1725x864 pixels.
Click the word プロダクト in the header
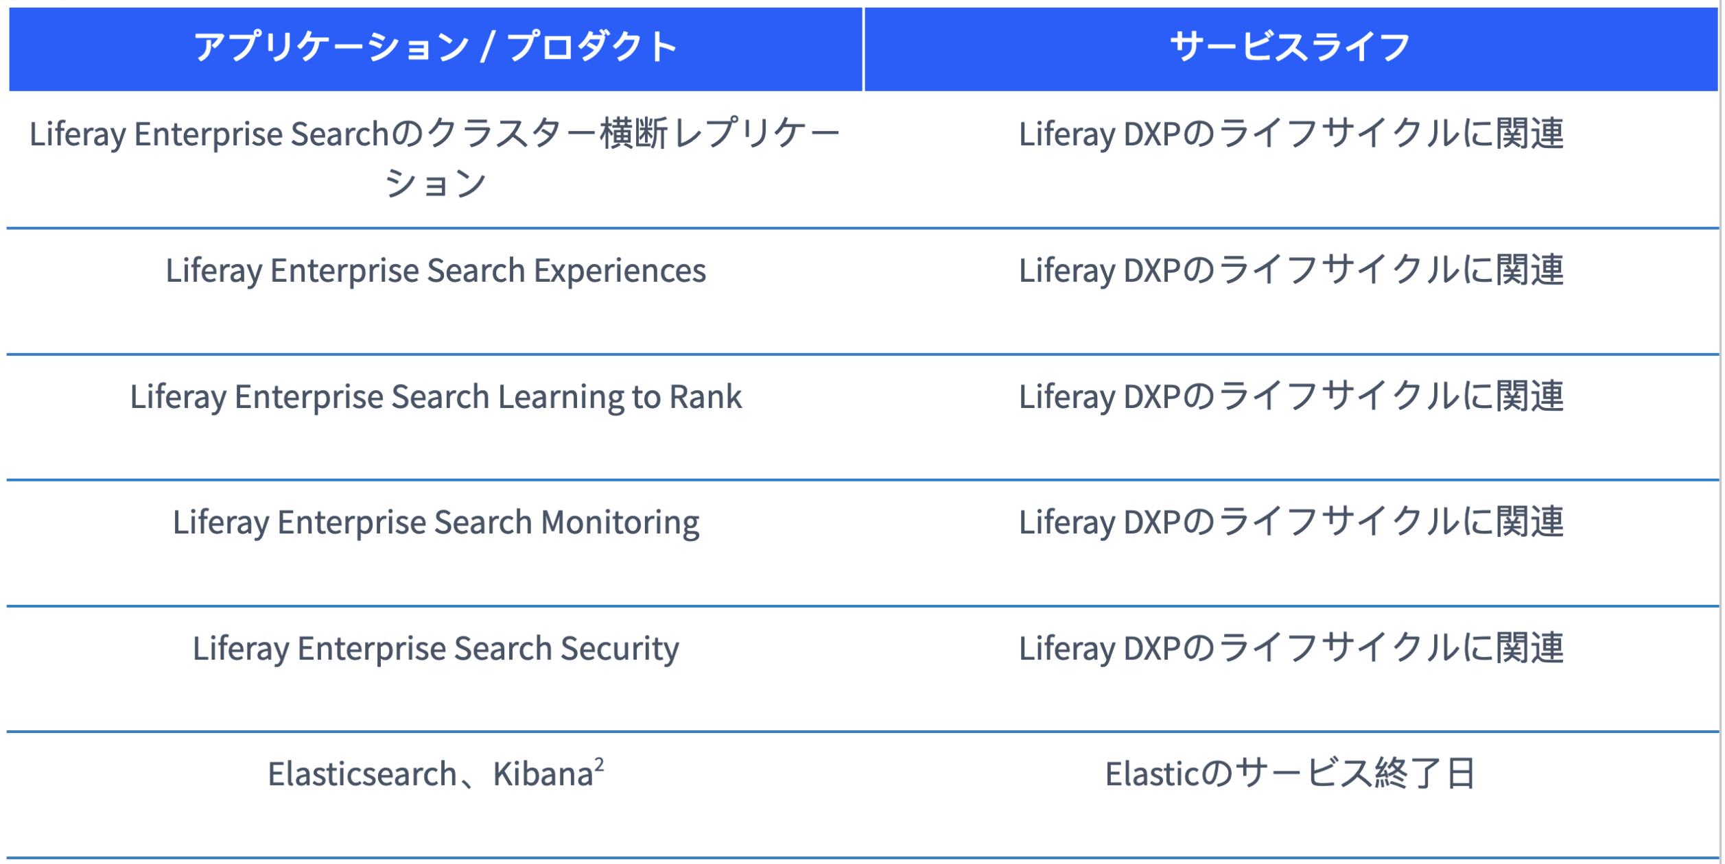(593, 47)
